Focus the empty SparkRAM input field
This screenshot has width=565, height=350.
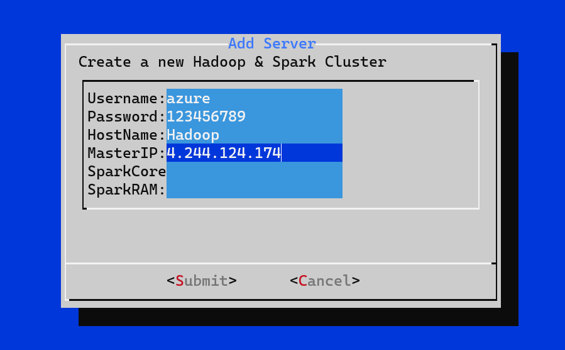[x=255, y=189]
